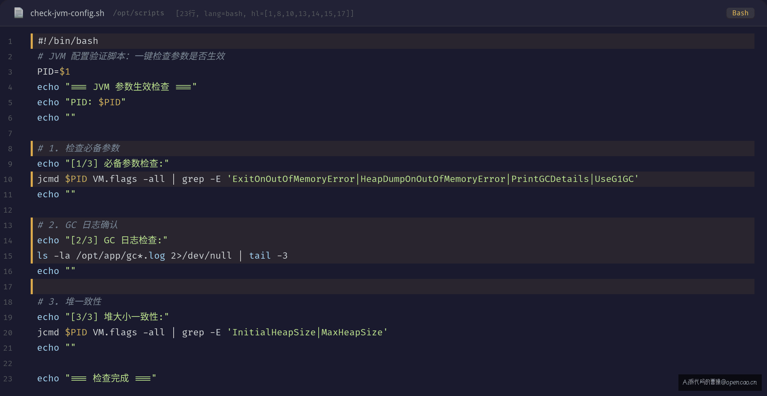Click the check-jvm-config.sh file name
Viewport: 767px width, 396px height.
pyautogui.click(x=67, y=13)
